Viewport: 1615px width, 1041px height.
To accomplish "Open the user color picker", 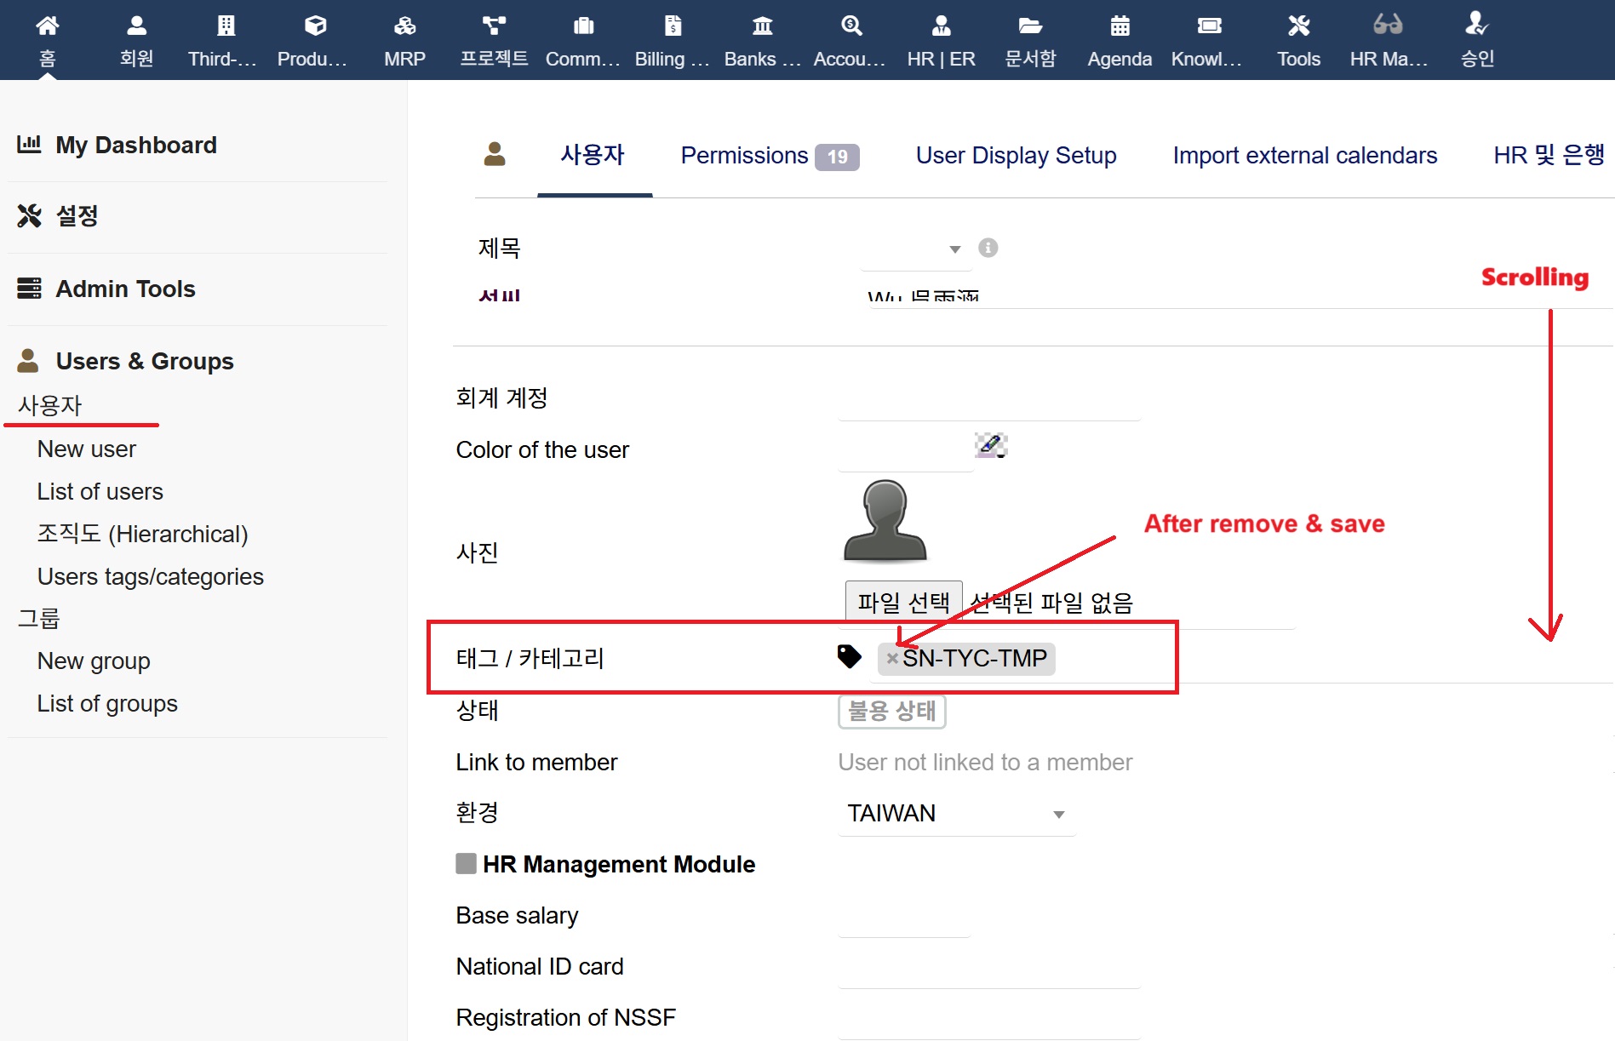I will pos(990,444).
